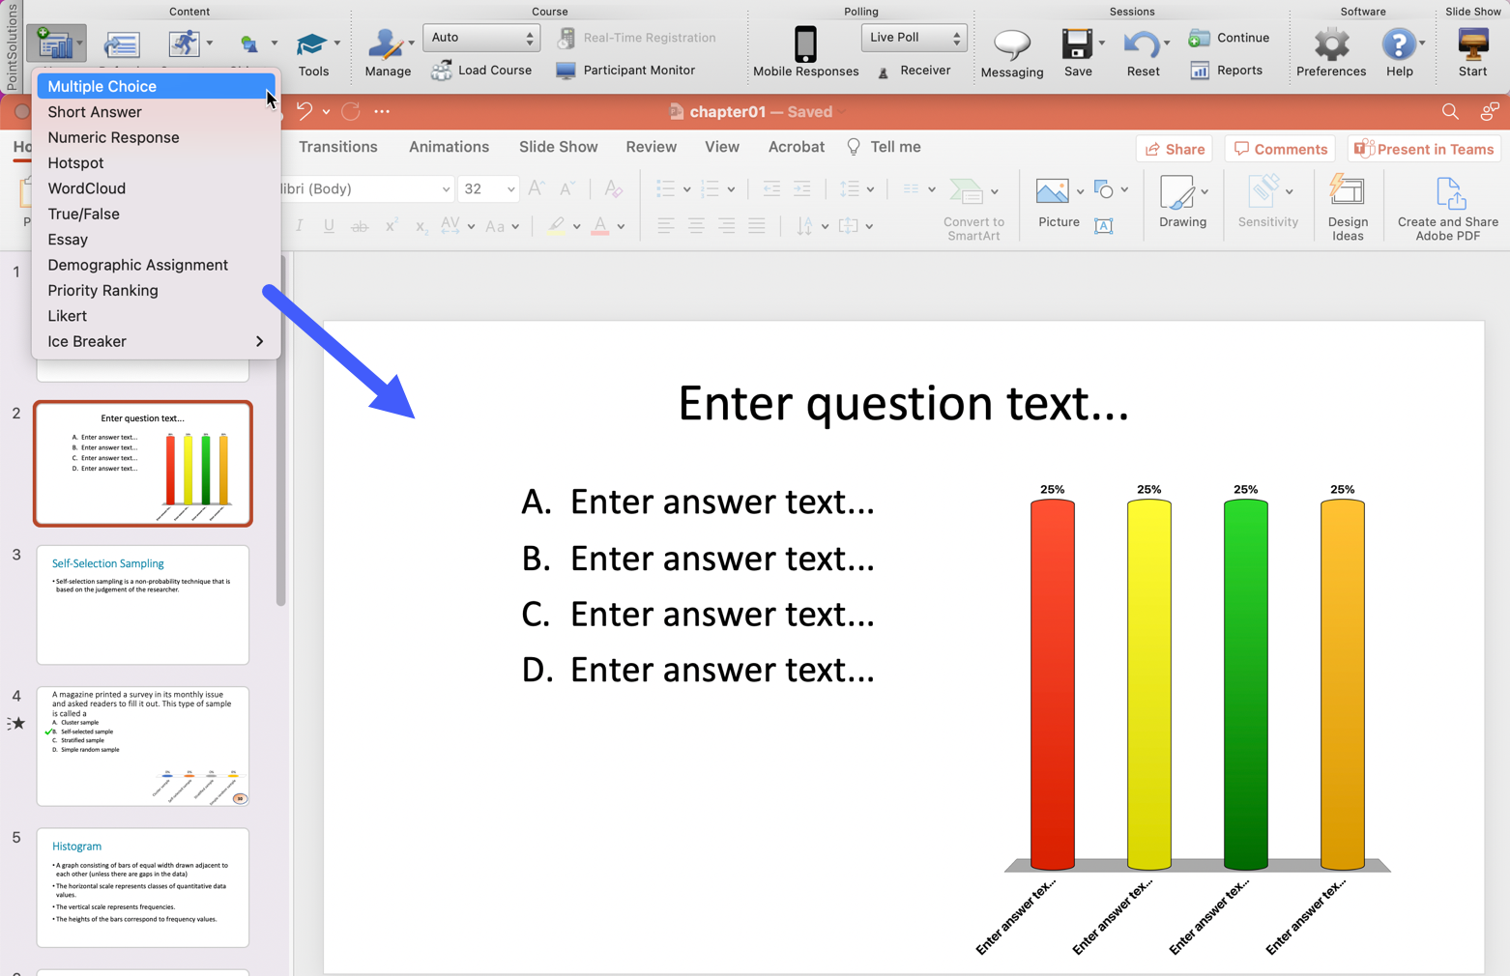This screenshot has width=1510, height=976.
Task: Open Reports
Action: 1227,70
